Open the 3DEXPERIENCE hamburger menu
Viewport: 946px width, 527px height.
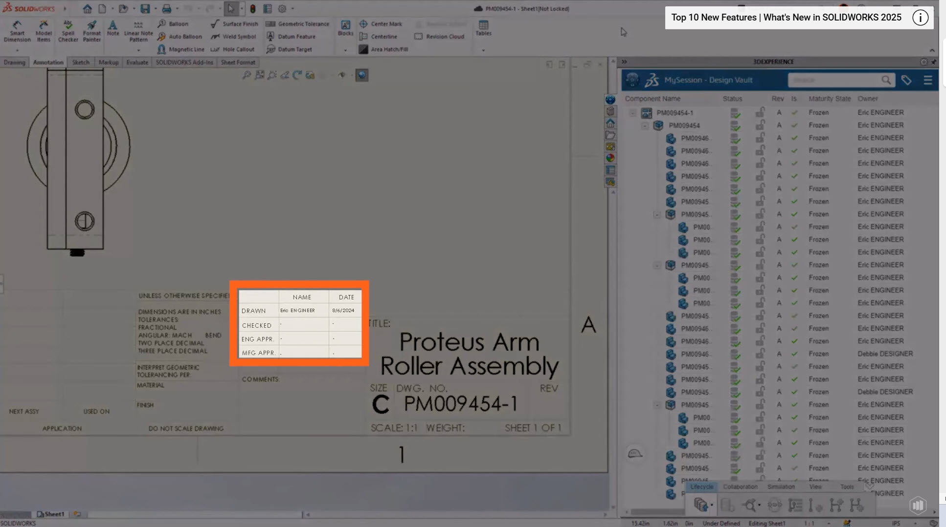click(x=928, y=80)
